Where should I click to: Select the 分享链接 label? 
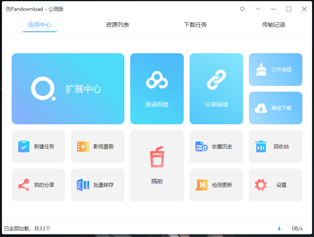(x=216, y=105)
